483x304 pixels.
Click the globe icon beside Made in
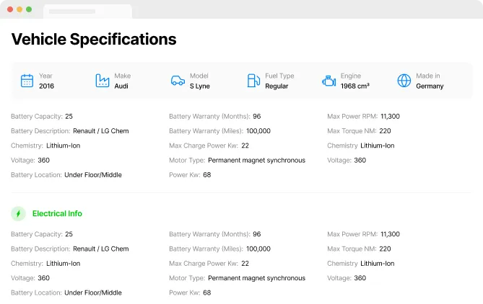(404, 81)
